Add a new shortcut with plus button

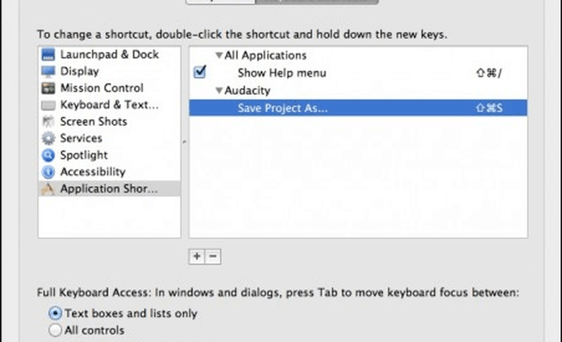pos(197,256)
